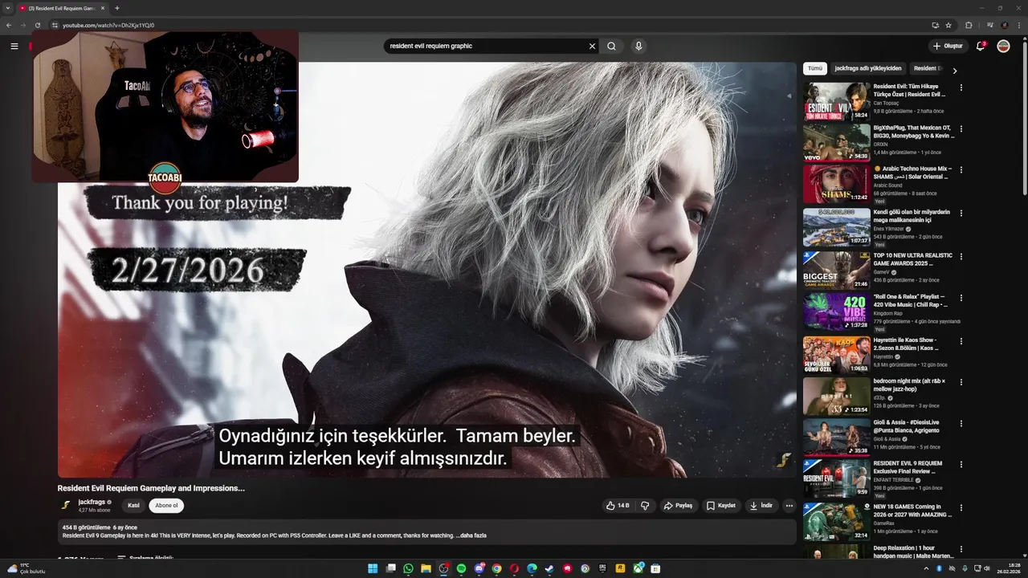The width and height of the screenshot is (1028, 578).
Task: Click the jackfrags channel avatar
Action: point(66,506)
